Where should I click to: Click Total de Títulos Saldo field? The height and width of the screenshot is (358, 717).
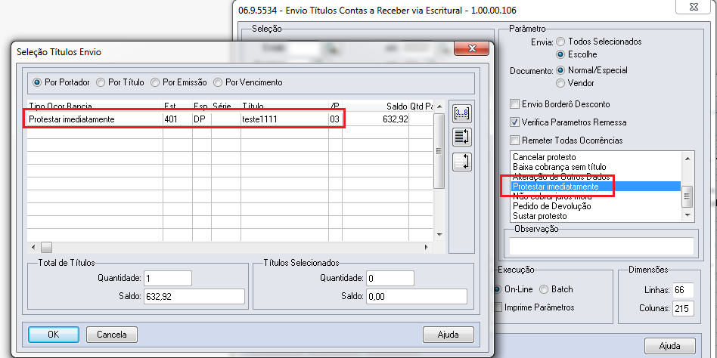[194, 297]
